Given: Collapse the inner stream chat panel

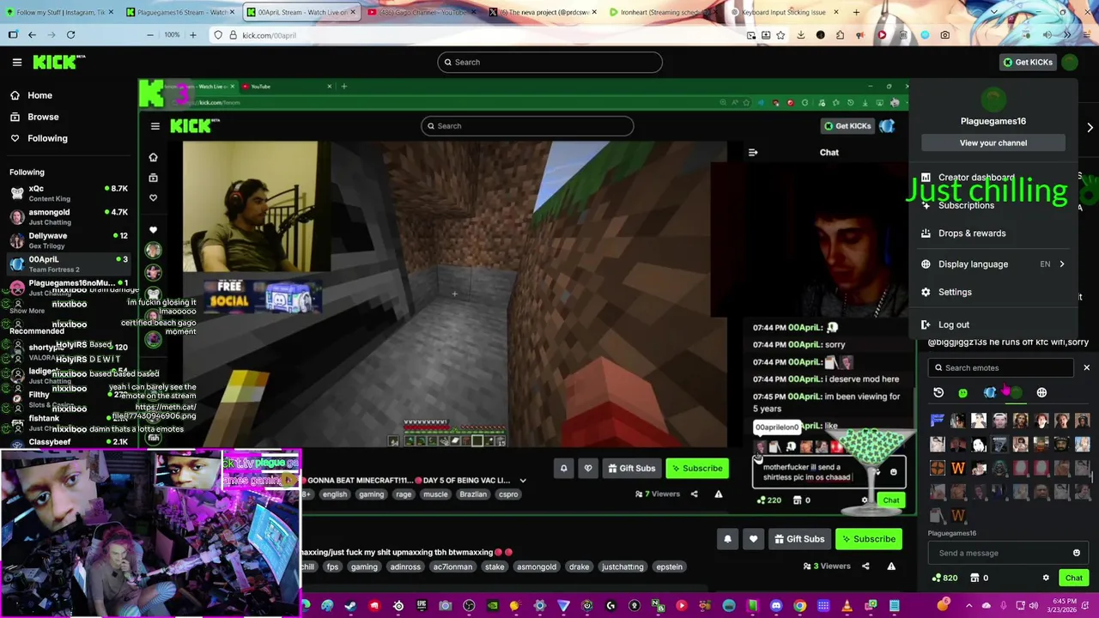Looking at the screenshot, I should coord(753,153).
